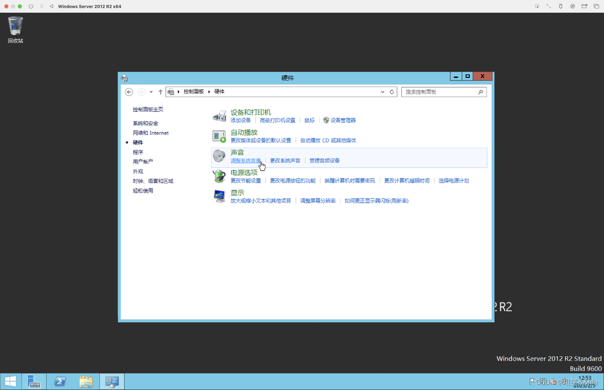Click the Control Panel taskbar icon
Image resolution: width=604 pixels, height=390 pixels.
[x=112, y=381]
